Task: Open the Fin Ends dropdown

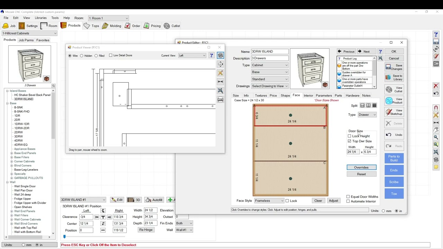Action: coord(184,223)
